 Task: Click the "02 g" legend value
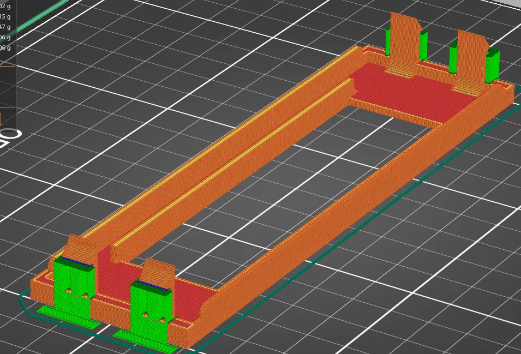coord(5,7)
